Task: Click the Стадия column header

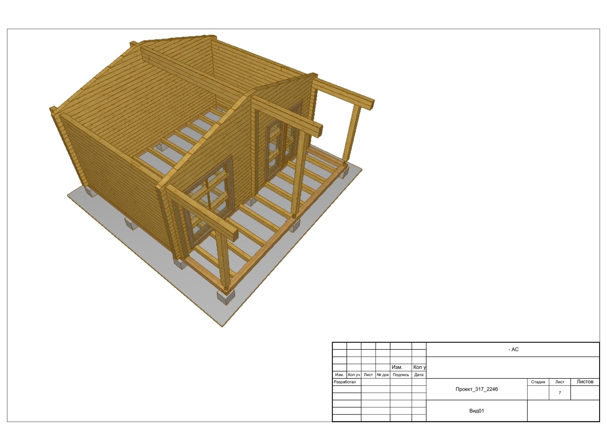Action: coord(538,382)
